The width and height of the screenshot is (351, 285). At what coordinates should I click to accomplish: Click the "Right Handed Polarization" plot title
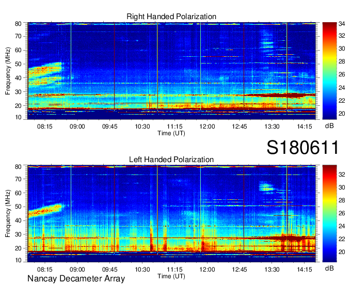(171, 17)
